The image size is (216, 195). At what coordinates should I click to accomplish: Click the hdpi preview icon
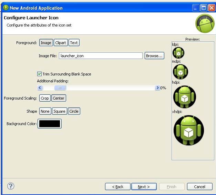point(185,97)
